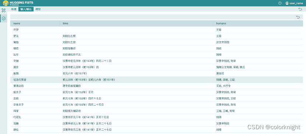Select time 前元六年（前151年）
The image size is (306, 134).
(x=75, y=73)
